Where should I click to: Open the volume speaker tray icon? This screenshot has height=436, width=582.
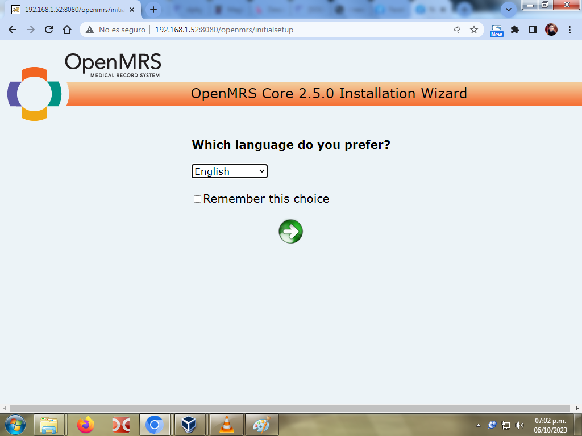click(519, 425)
